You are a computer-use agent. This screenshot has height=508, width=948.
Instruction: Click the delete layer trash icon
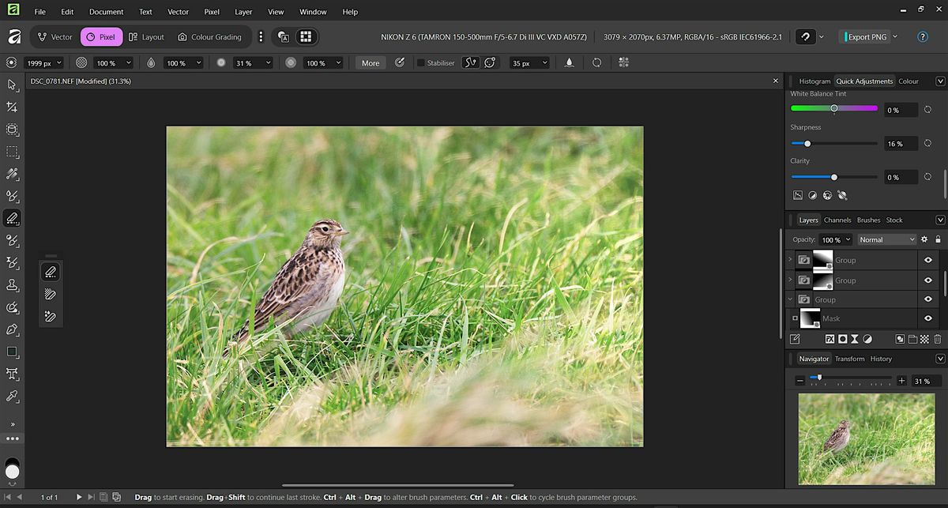point(938,339)
